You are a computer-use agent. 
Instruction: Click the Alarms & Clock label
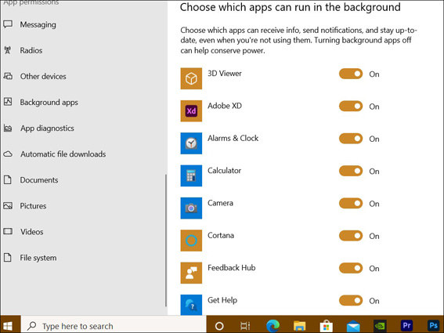click(233, 138)
